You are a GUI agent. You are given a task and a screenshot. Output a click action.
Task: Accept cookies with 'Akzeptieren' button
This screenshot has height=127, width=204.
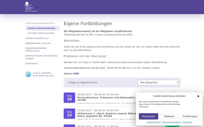coord(149,116)
